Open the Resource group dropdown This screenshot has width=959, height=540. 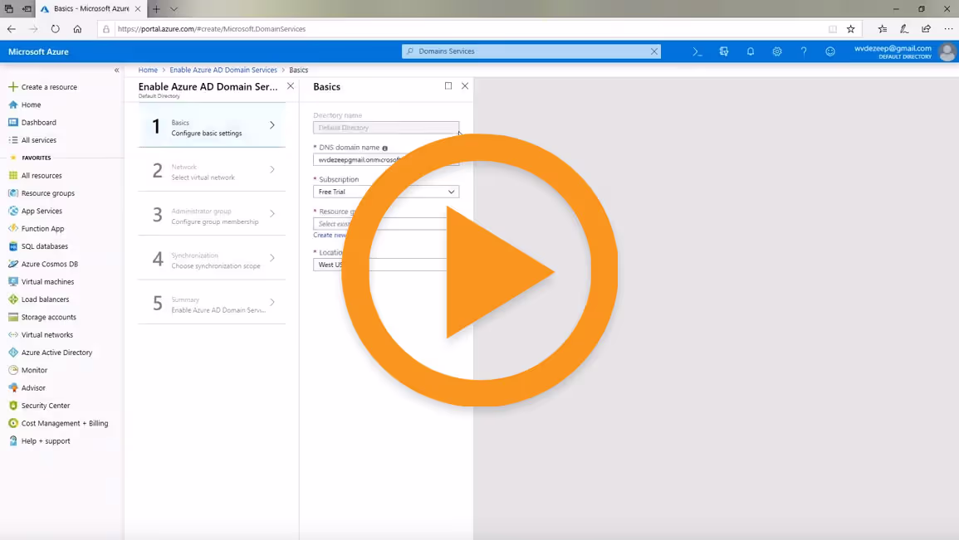(386, 224)
